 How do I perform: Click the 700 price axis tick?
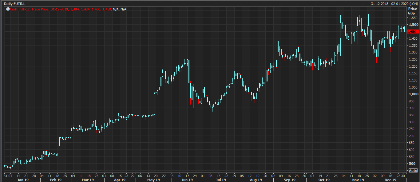point(411,136)
